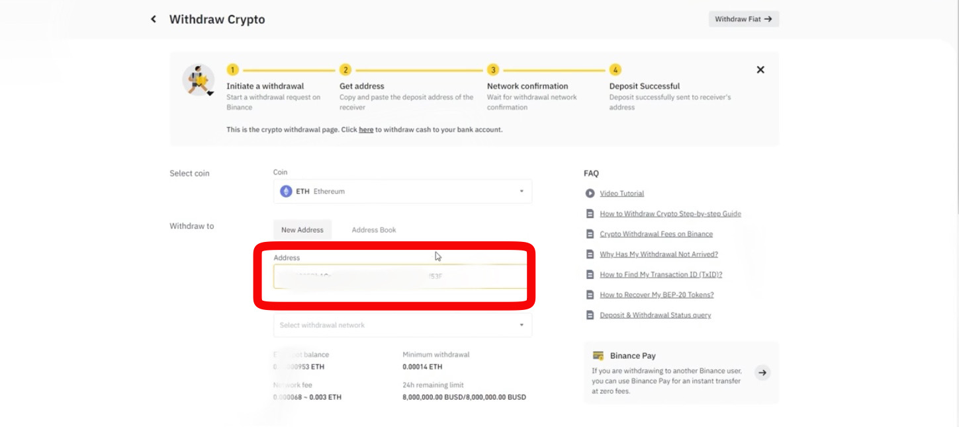Open the Coin selection dropdown
The height and width of the screenshot is (427, 959).
point(402,191)
